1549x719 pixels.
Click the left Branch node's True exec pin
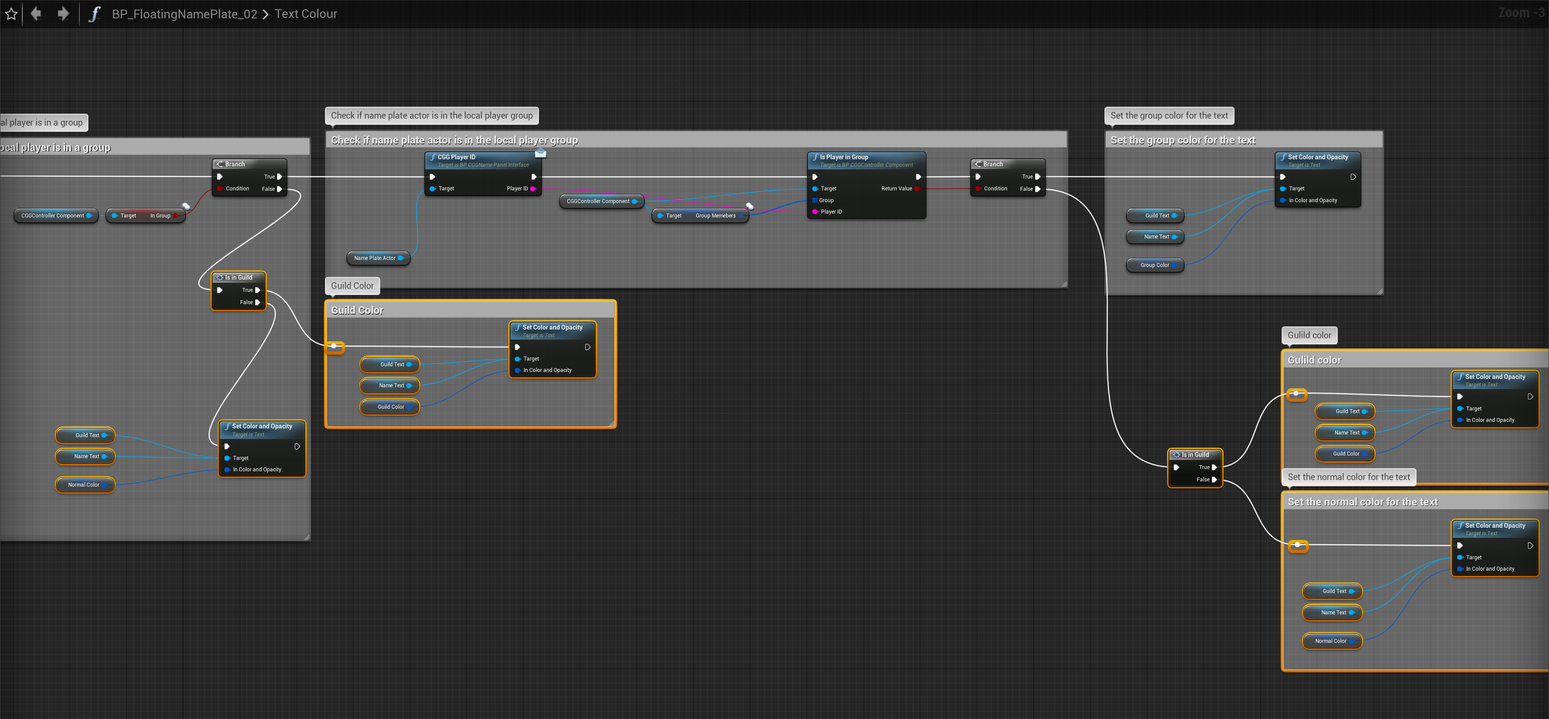click(279, 177)
